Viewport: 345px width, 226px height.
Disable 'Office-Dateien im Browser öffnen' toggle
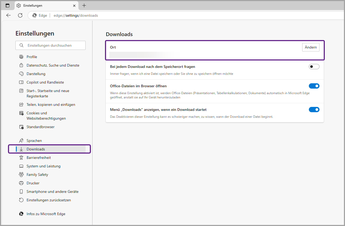314,86
